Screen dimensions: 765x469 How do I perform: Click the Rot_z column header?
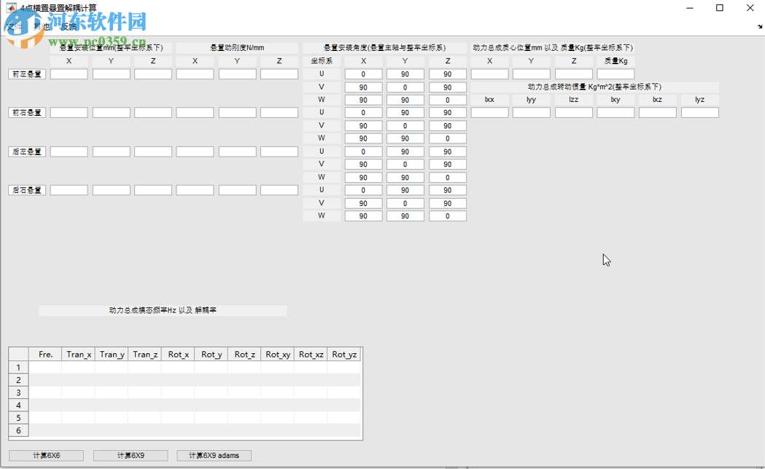[x=244, y=355]
